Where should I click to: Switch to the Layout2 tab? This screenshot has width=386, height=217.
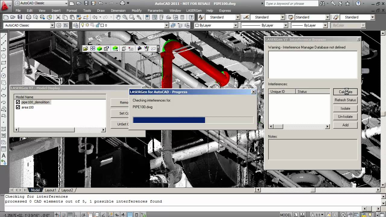(x=67, y=190)
